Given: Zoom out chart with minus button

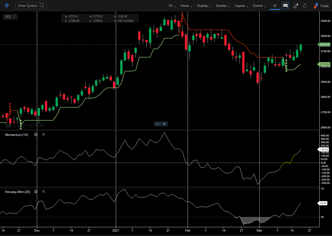Looking at the screenshot, I should click(x=158, y=124).
